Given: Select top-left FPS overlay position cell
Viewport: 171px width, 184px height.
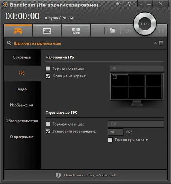Looking at the screenshot, I should pos(120,80).
